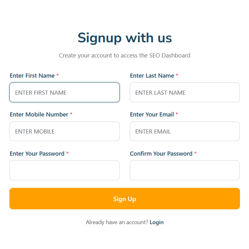The width and height of the screenshot is (249, 249).
Task: Select the Enter Email input field
Action: coord(185,131)
